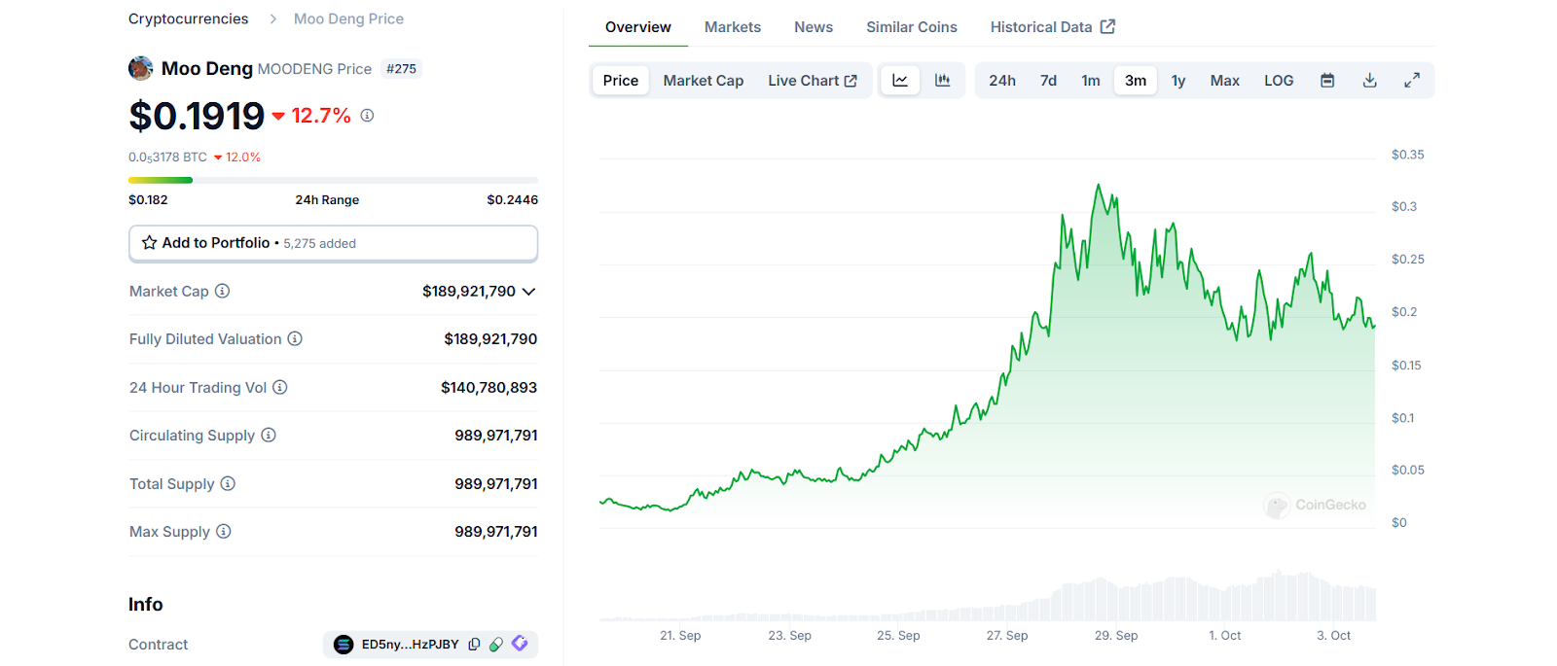The height and width of the screenshot is (666, 1557).
Task: Go to the Similar Coins tab
Action: (x=911, y=27)
